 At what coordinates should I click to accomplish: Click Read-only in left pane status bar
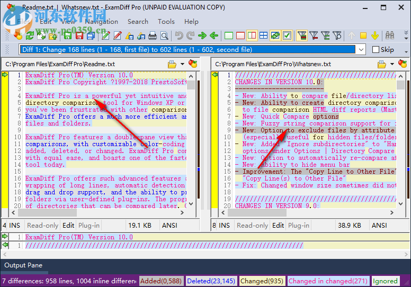(x=43, y=226)
